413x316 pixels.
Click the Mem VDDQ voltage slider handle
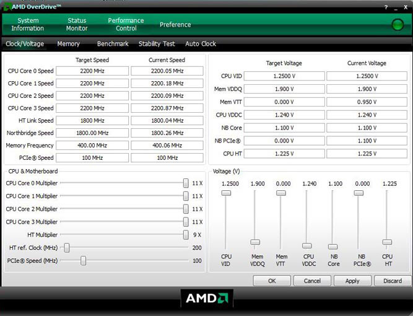tap(255, 242)
